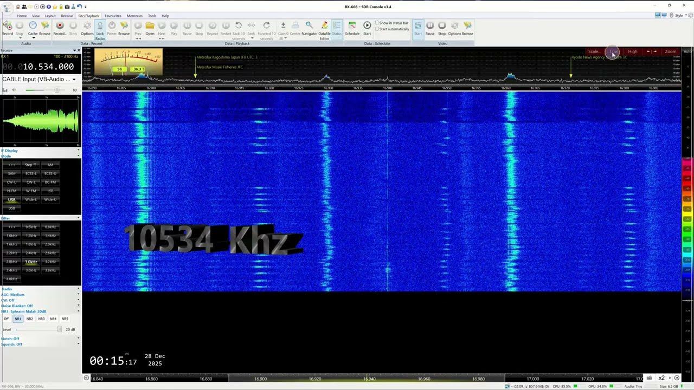Browse audio recordings folder
Image resolution: width=694 pixels, height=390 pixels.
(45, 28)
